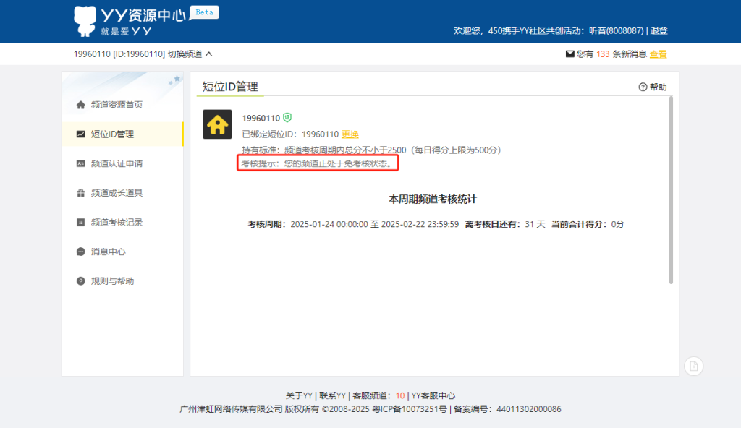Screen dimensions: 741x428
Task: Click the chart icon beside 短位ID管理
Action: point(81,134)
